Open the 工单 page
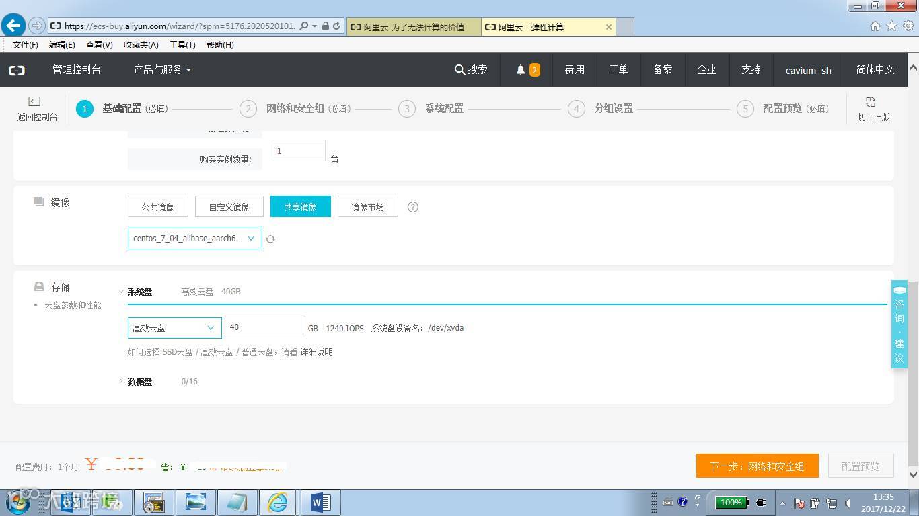The height and width of the screenshot is (516, 919). (x=618, y=70)
